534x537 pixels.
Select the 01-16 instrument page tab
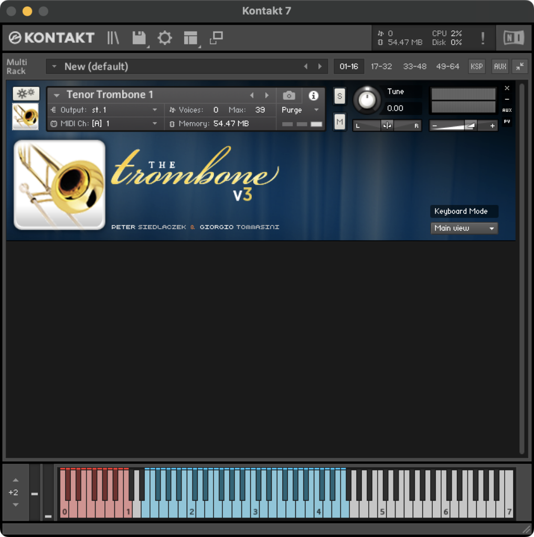349,66
